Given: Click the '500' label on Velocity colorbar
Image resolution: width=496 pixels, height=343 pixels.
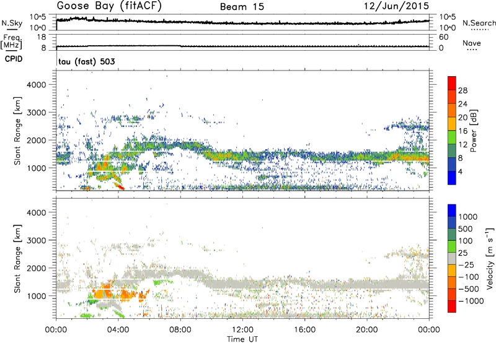Looking at the screenshot, I should 466,228.
